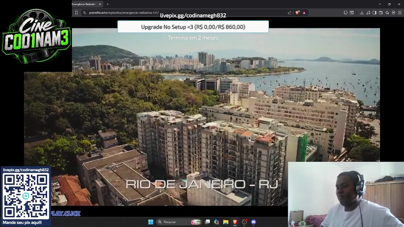Image resolution: width=404 pixels, height=227 pixels.
Task: Share this page via share icon
Action: pos(289,13)
